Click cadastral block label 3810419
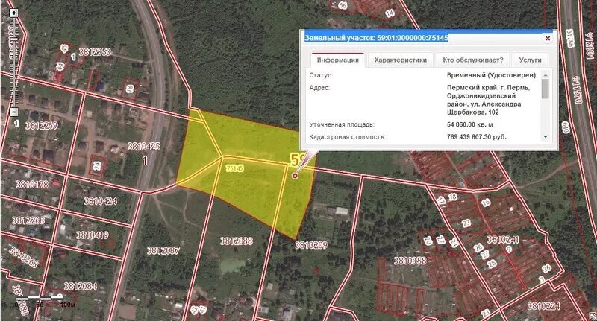Screen dimensions: 597x321 point(92,235)
